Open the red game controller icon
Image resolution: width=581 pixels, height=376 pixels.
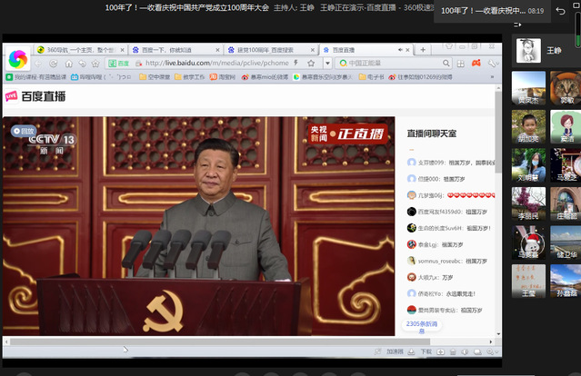tap(476, 64)
